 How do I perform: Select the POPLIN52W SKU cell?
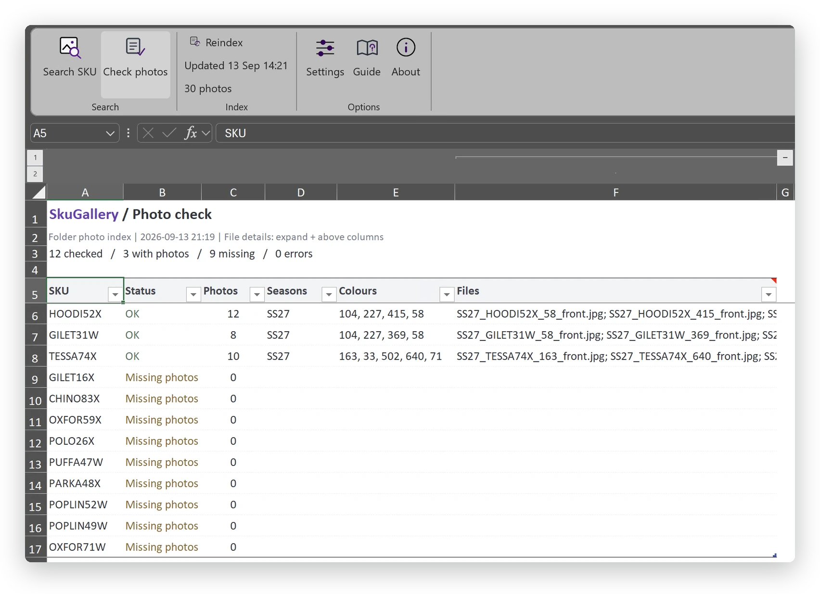point(85,504)
